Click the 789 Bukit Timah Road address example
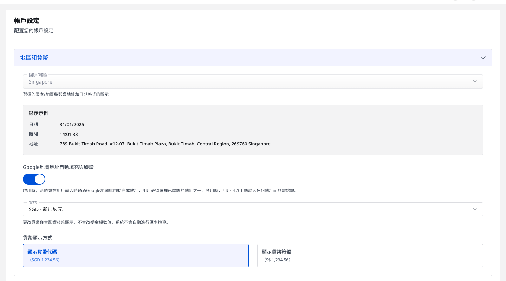 pos(165,144)
